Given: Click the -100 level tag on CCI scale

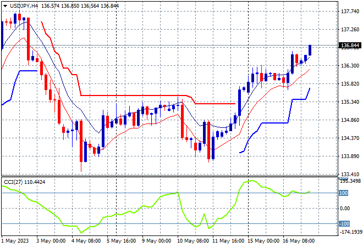Looking at the screenshot, I should [x=344, y=223].
